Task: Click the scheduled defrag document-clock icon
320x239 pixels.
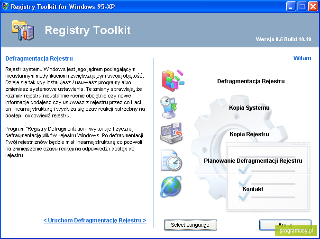Action: click(171, 160)
